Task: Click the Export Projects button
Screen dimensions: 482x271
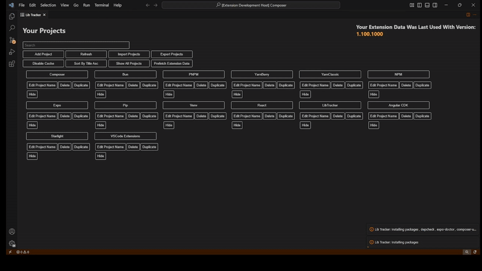Action: (x=172, y=54)
